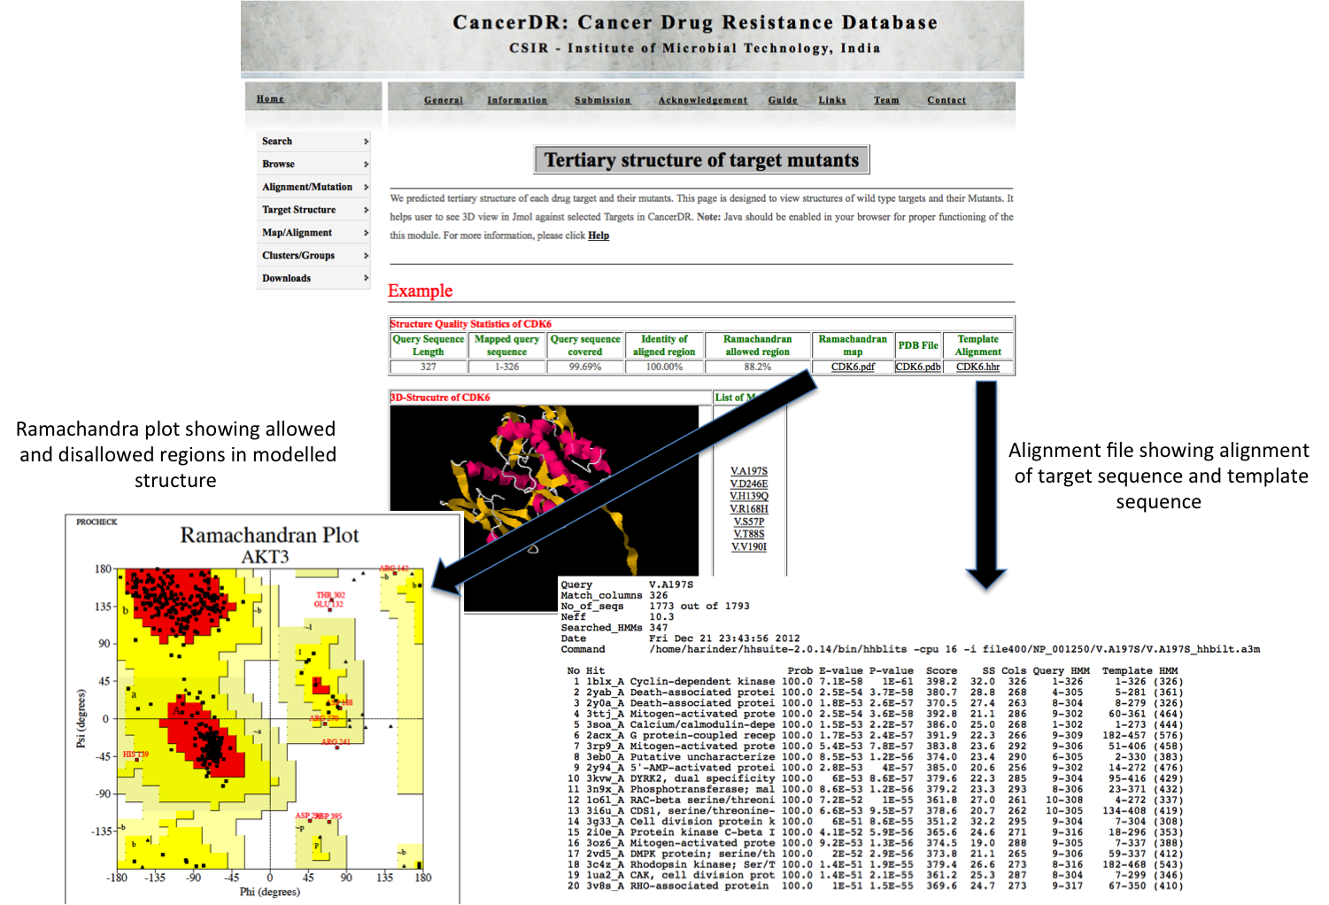Download the CDK6.pdb file
Image resolution: width=1329 pixels, height=905 pixels.
(918, 367)
